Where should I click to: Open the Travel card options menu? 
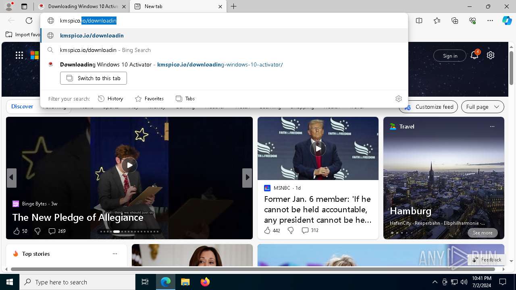(492, 126)
